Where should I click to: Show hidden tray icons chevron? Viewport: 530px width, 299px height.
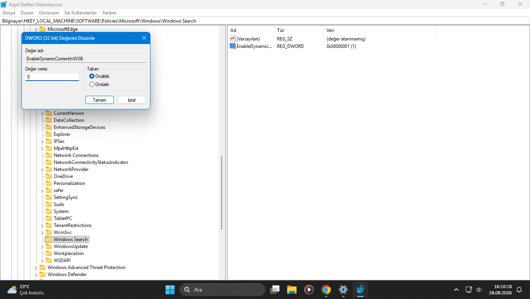coord(456,290)
